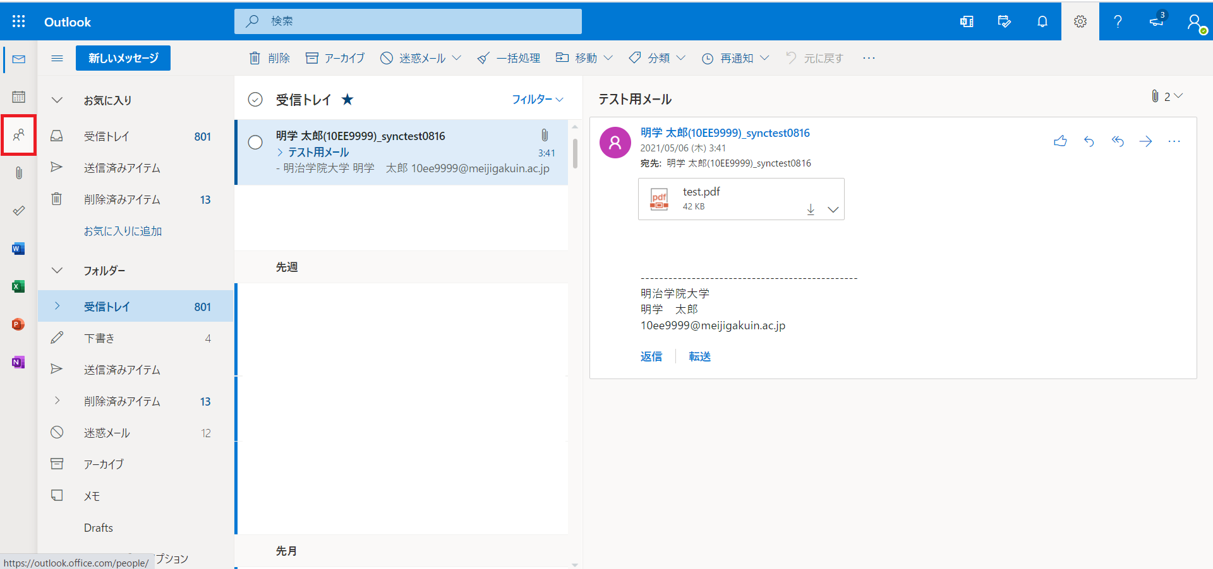Toggle the favorite star on 受信トレイ
The height and width of the screenshot is (569, 1213).
[347, 100]
